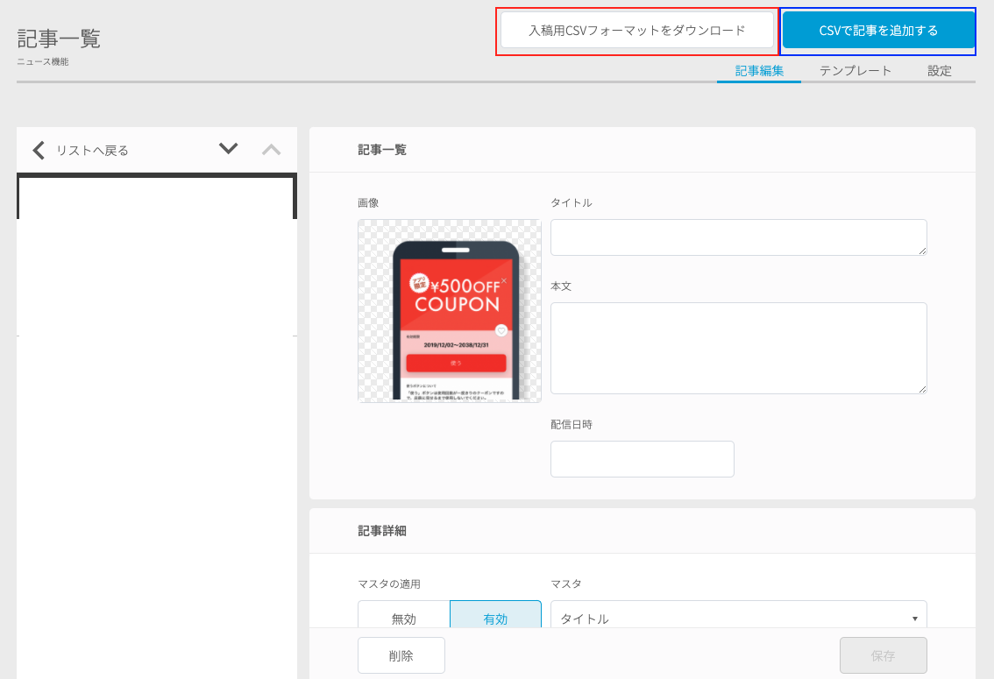The width and height of the screenshot is (994, 679).
Task: Click CSVで記事を追加する button
Action: 878,31
